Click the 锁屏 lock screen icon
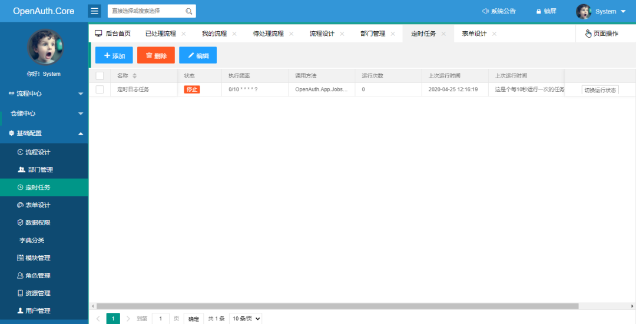 coord(539,11)
